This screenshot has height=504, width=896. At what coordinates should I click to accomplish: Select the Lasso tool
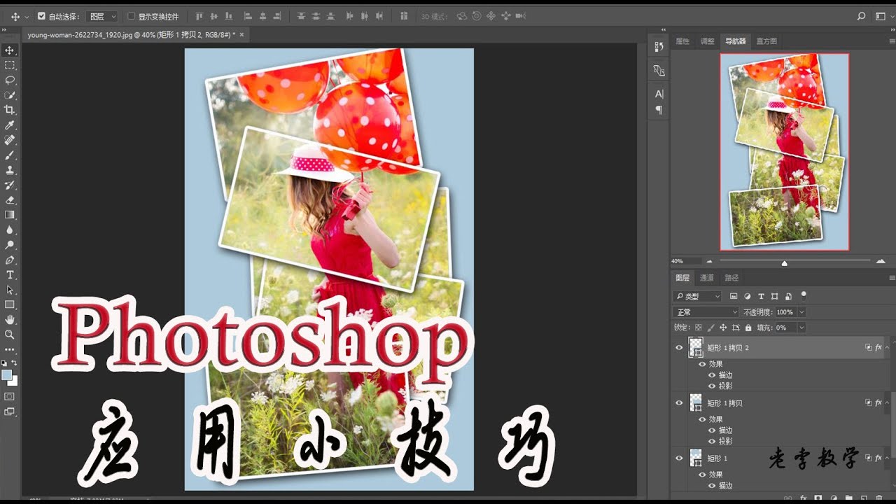(x=10, y=80)
